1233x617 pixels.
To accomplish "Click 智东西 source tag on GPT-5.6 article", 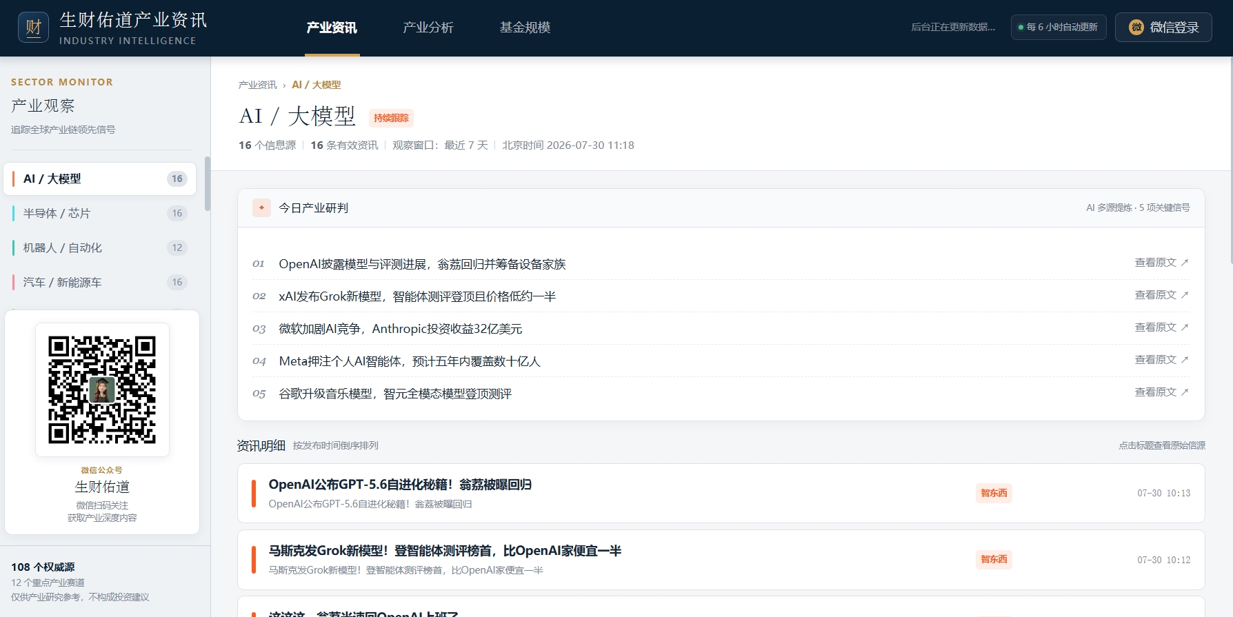I will [x=994, y=493].
